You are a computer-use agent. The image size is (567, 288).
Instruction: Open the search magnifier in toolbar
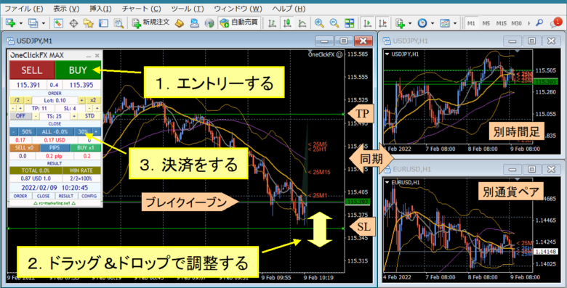pyautogui.click(x=539, y=23)
